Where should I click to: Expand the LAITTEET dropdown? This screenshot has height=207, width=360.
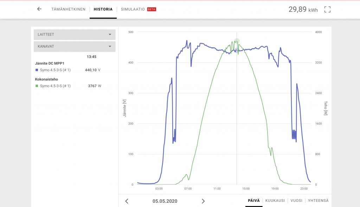click(x=75, y=34)
